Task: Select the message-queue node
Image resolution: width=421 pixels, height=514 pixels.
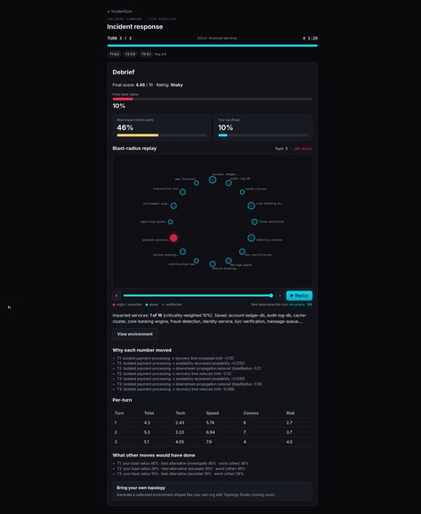Action: click(228, 261)
